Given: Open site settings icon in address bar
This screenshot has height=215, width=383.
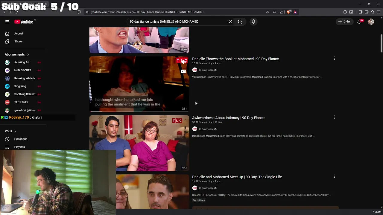Looking at the screenshot, I should (x=87, y=12).
